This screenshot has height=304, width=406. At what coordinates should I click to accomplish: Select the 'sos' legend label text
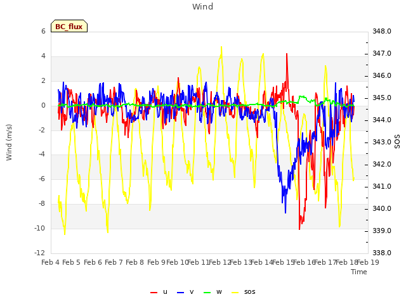pos(249,292)
